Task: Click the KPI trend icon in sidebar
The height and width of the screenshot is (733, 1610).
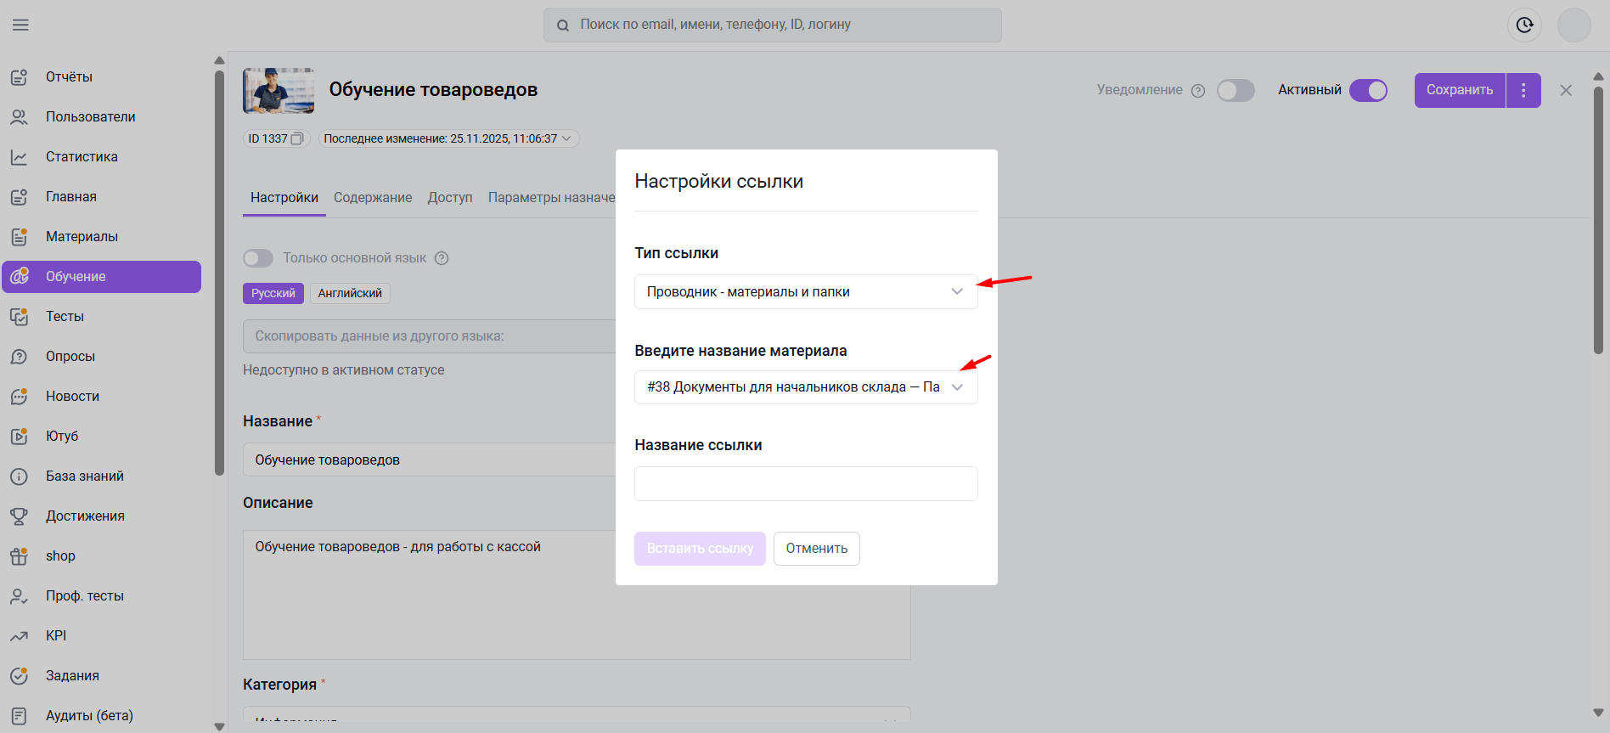Action: tap(19, 636)
